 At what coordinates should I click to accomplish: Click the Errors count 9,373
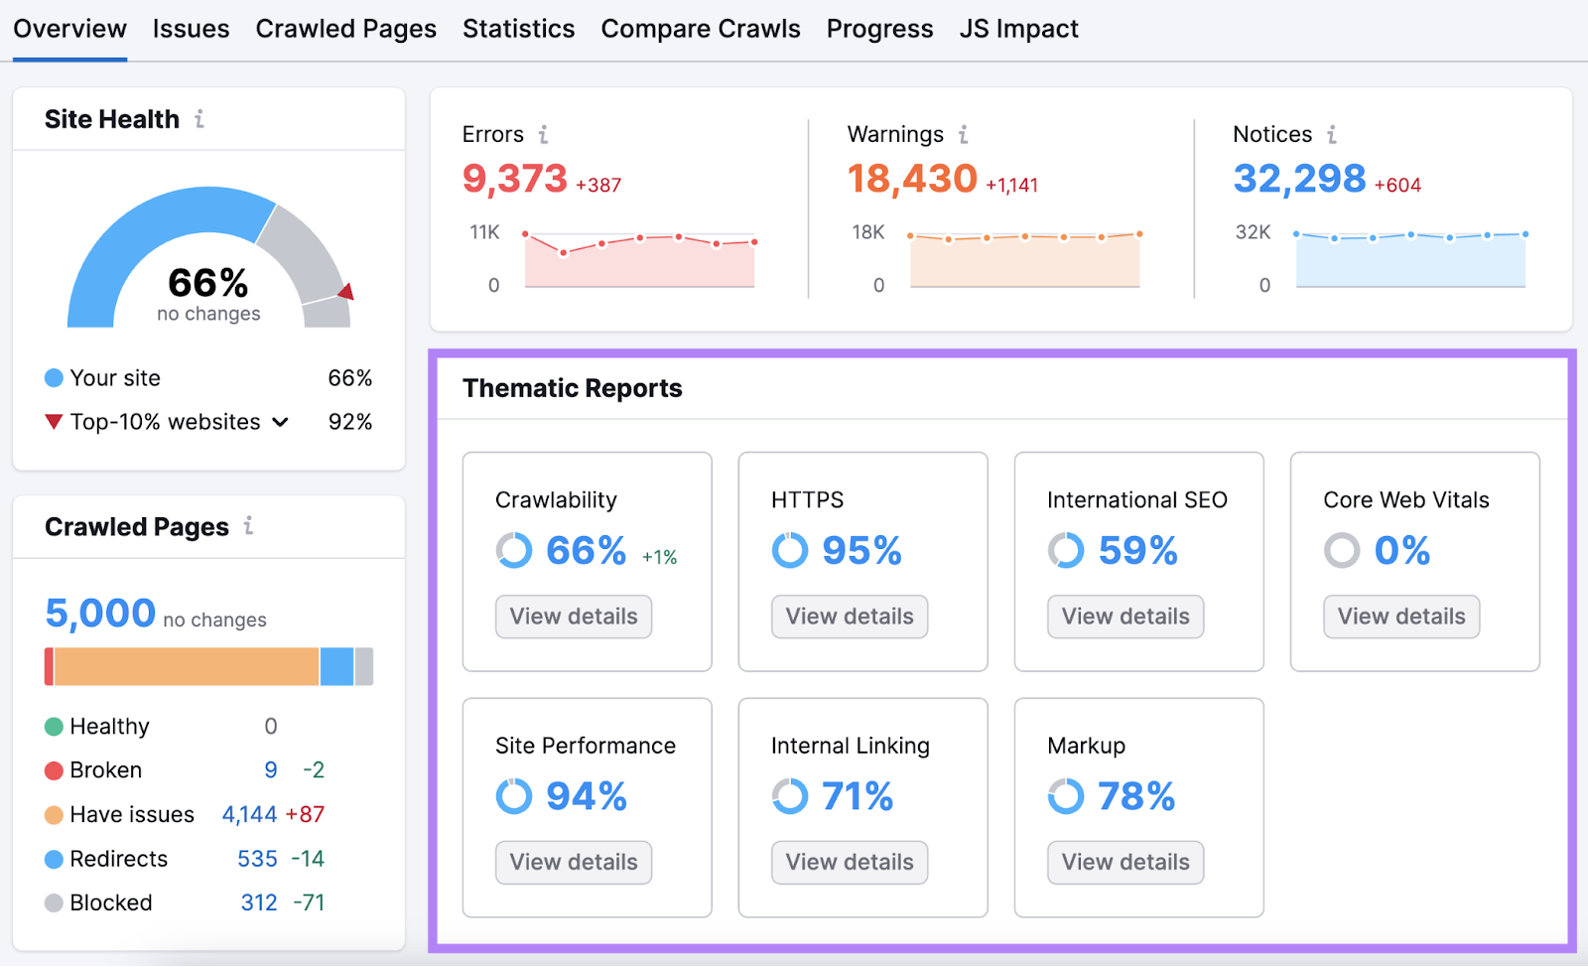(x=514, y=179)
